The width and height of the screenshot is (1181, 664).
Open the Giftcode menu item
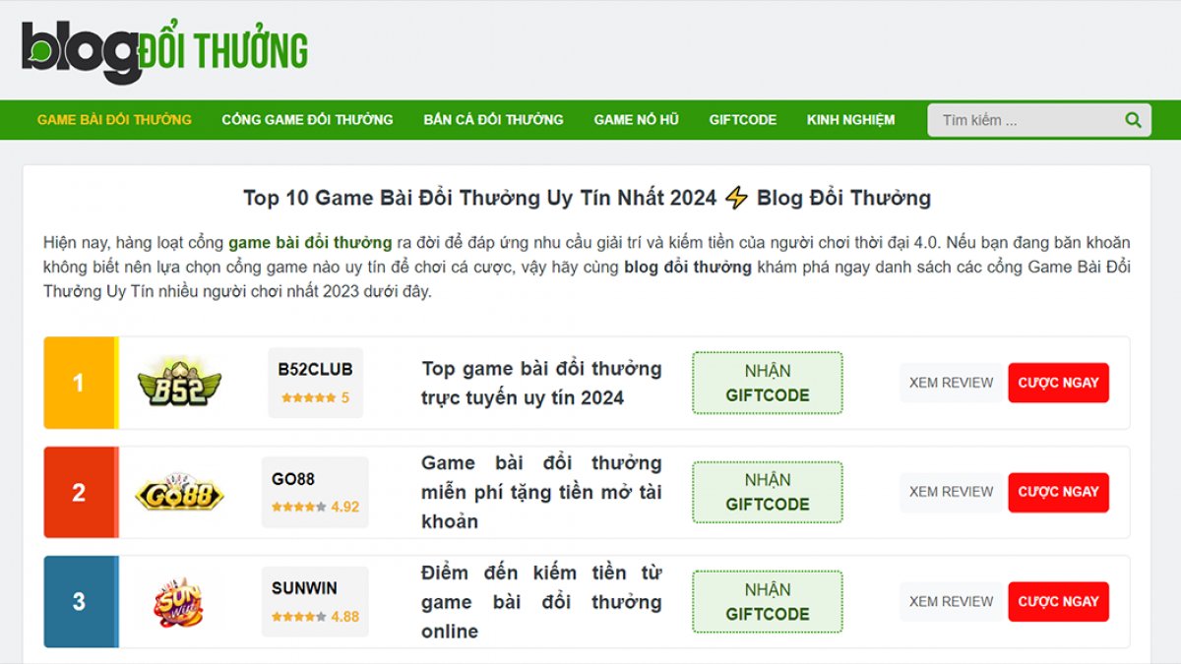pyautogui.click(x=743, y=120)
